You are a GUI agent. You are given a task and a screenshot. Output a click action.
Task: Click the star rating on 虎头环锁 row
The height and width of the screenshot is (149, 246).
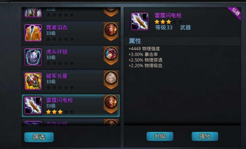[60, 63]
